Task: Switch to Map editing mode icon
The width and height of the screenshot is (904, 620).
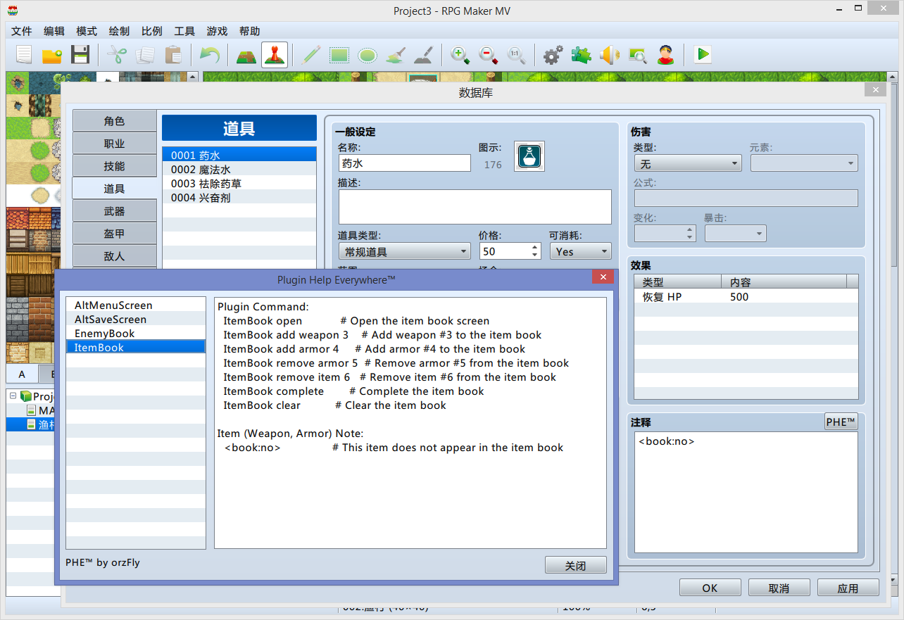Action: [x=246, y=55]
